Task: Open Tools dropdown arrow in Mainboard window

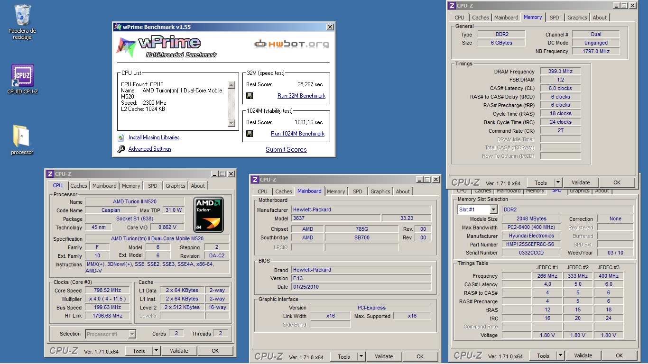Action: [361, 356]
